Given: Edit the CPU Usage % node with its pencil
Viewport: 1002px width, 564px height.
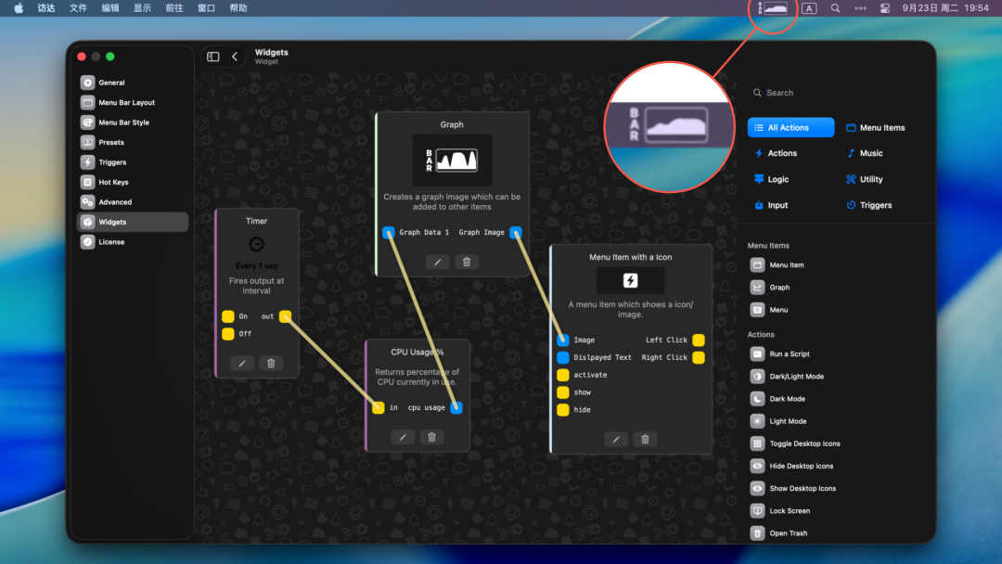Looking at the screenshot, I should (x=403, y=438).
